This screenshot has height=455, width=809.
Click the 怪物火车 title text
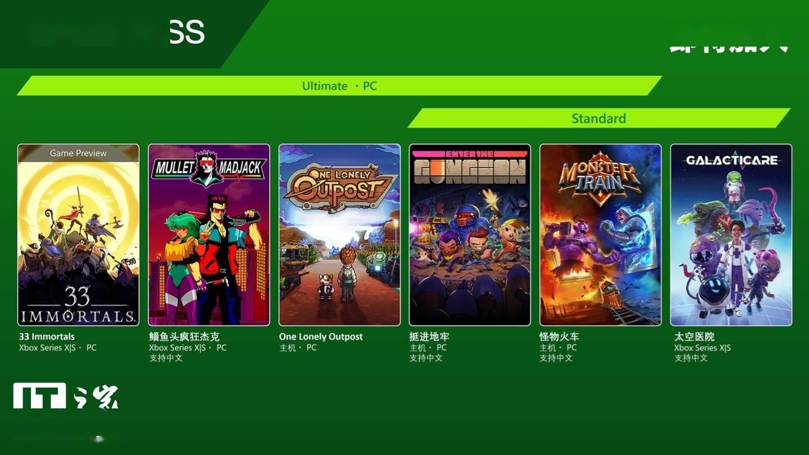(x=560, y=336)
